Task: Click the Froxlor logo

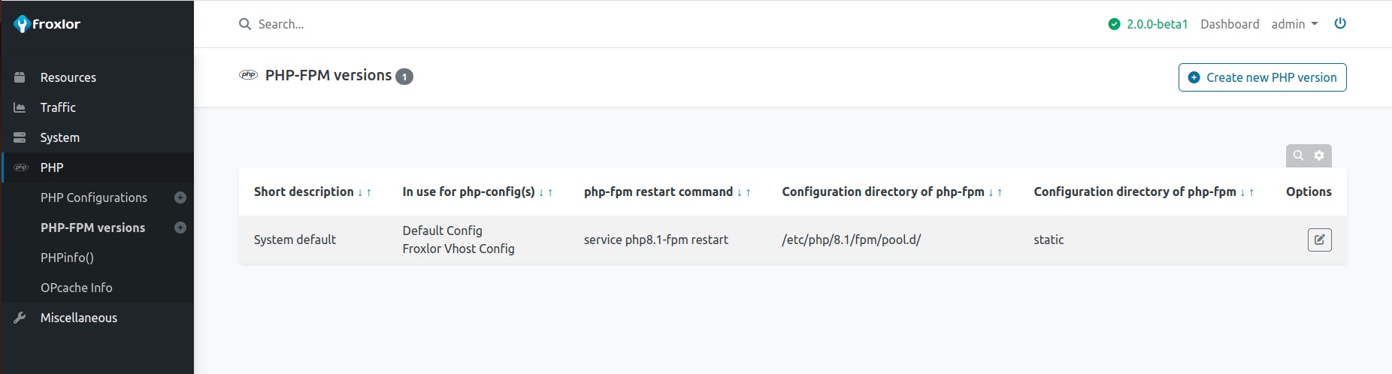Action: [47, 24]
